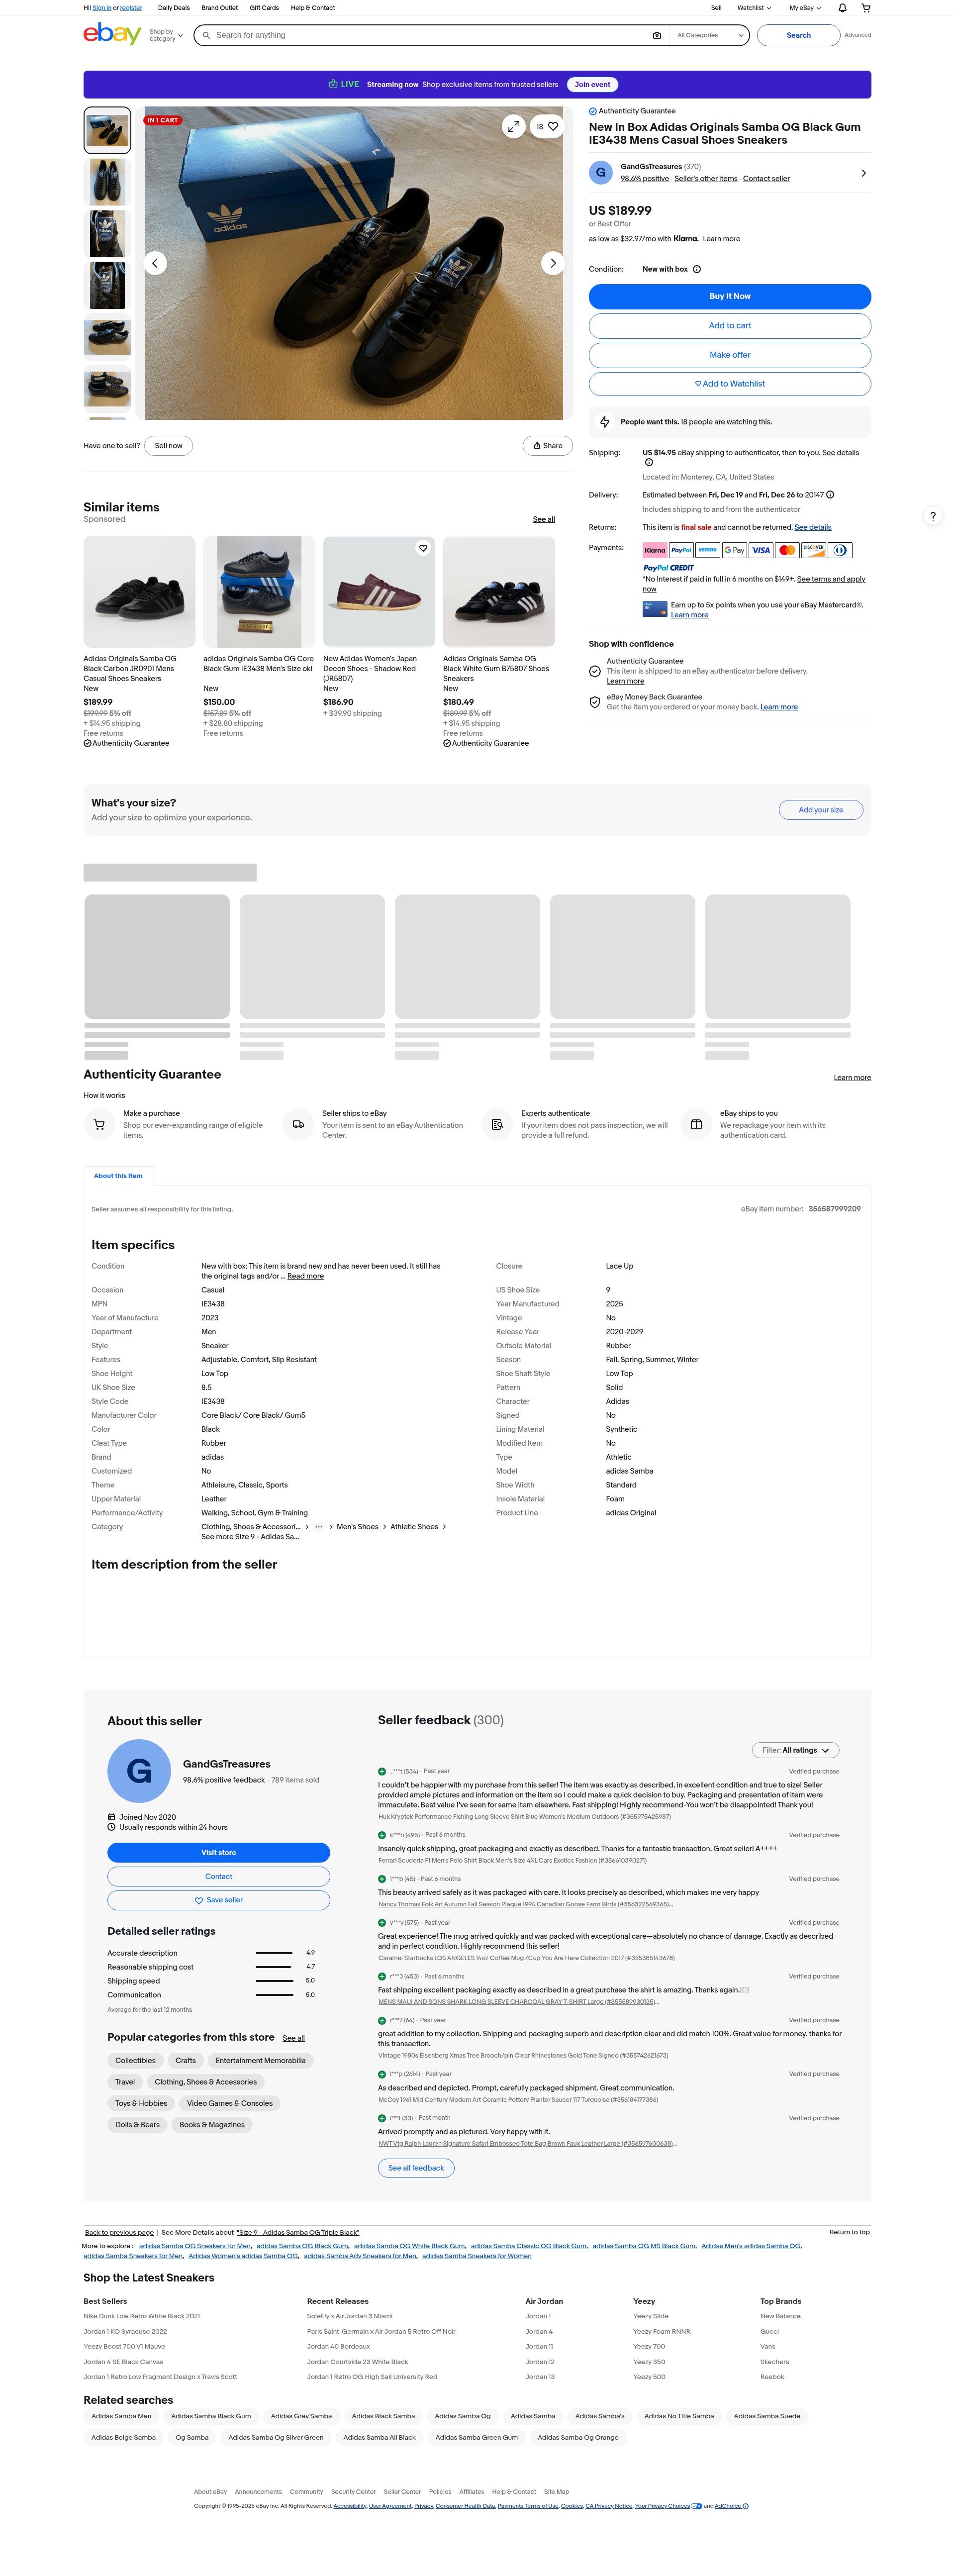This screenshot has height=2576, width=955.
Task: Open Shop by category dropdown
Action: coord(166,35)
